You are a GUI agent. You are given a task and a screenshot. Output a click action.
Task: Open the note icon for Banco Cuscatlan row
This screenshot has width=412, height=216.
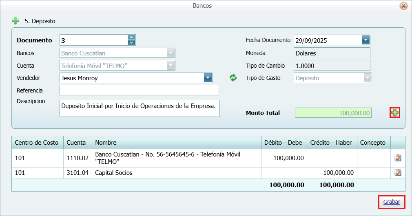pyautogui.click(x=398, y=158)
